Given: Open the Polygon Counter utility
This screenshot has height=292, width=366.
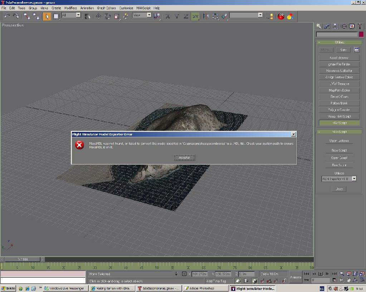Looking at the screenshot, I should (x=339, y=110).
